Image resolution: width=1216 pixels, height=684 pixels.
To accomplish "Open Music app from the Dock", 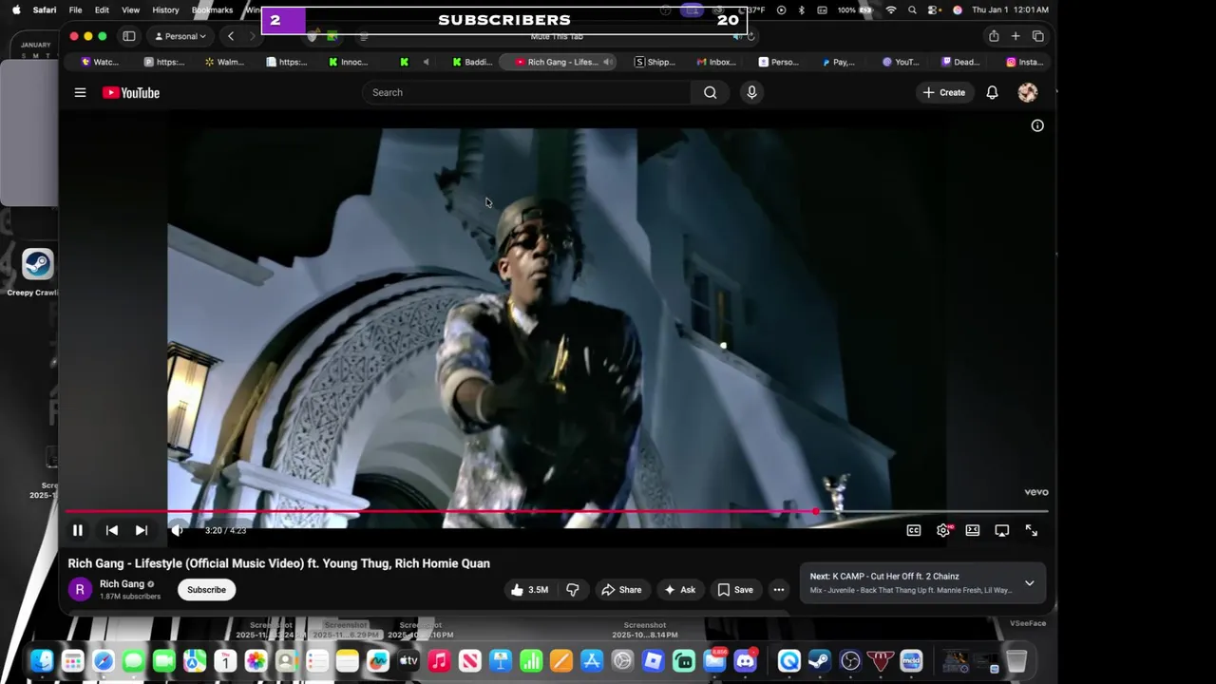I will 439,660.
